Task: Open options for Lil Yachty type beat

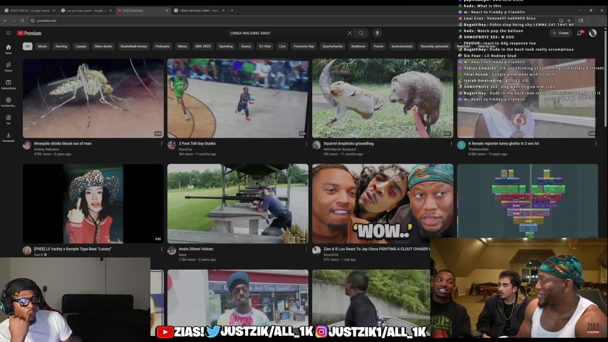Action: (x=161, y=249)
